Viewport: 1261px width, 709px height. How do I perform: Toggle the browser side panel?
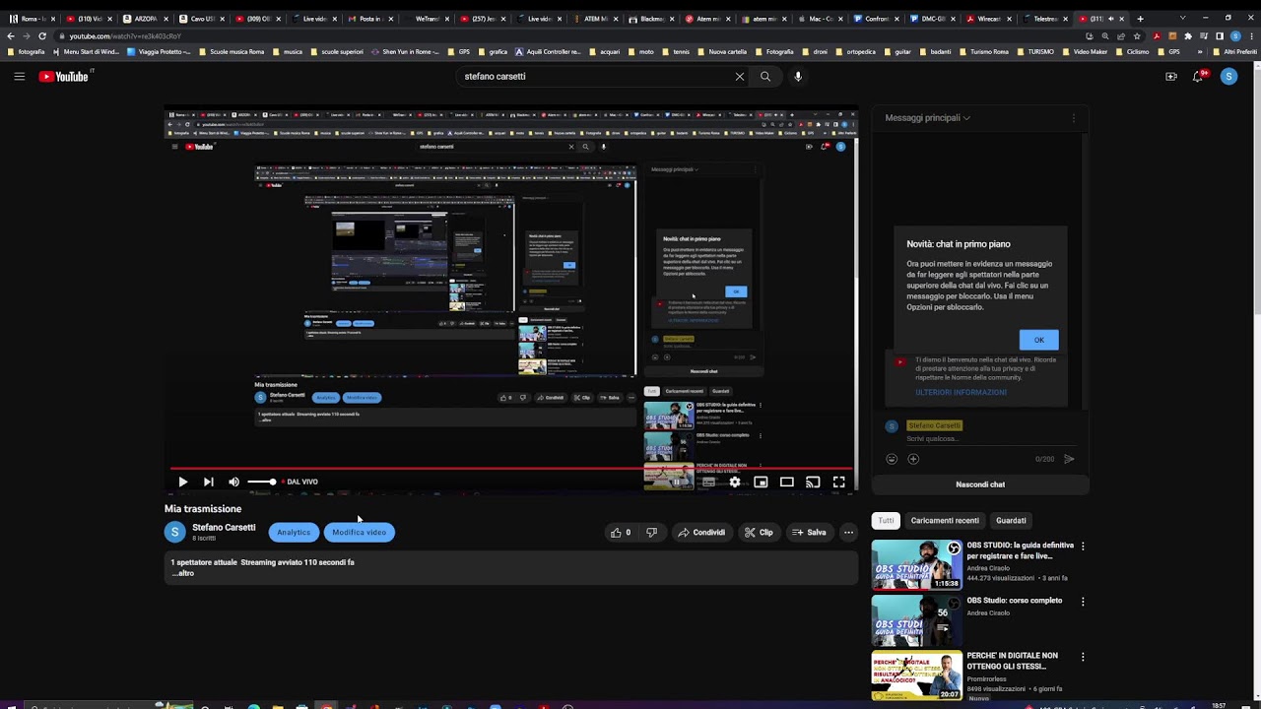(x=1220, y=35)
